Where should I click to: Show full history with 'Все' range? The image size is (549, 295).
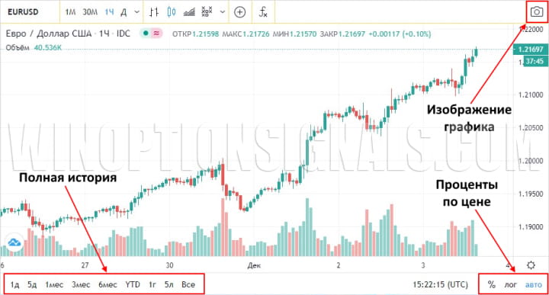pyautogui.click(x=188, y=284)
